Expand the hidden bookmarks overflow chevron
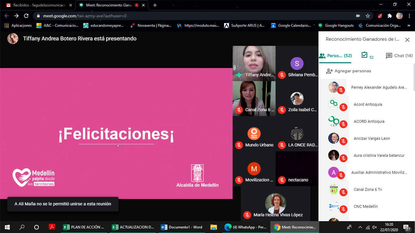The height and width of the screenshot is (233, 415). click(409, 25)
